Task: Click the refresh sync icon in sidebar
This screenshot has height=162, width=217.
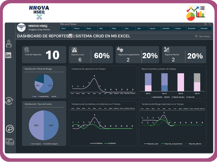Action: coord(9,101)
